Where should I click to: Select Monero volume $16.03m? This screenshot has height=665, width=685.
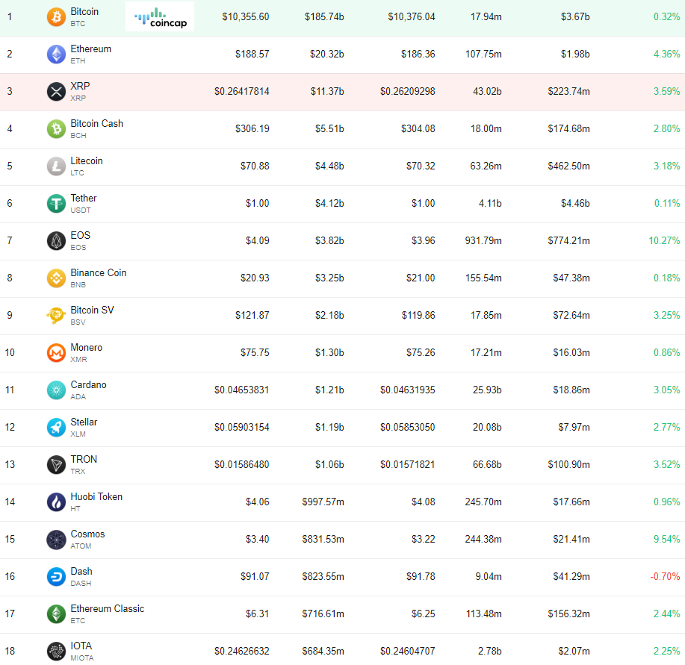571,352
